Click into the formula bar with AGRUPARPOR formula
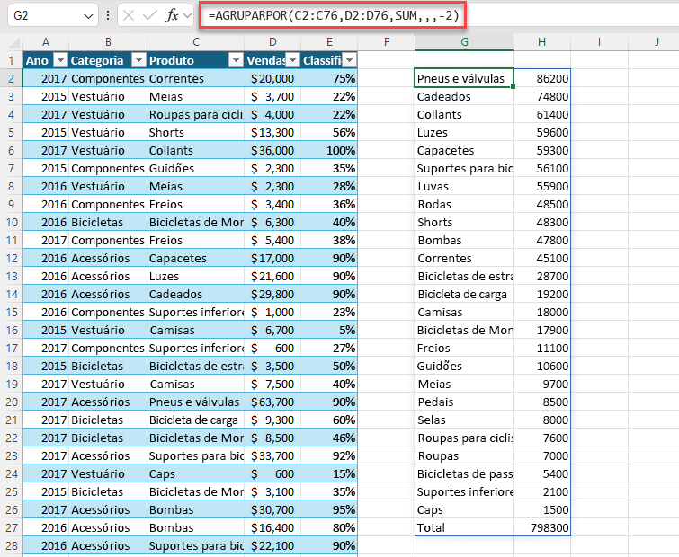 (333, 16)
